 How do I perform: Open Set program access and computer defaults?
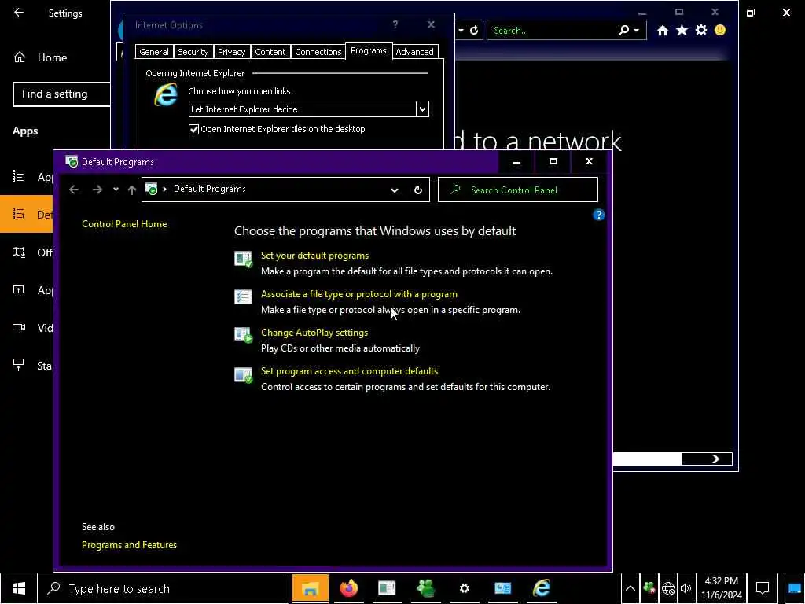click(349, 371)
